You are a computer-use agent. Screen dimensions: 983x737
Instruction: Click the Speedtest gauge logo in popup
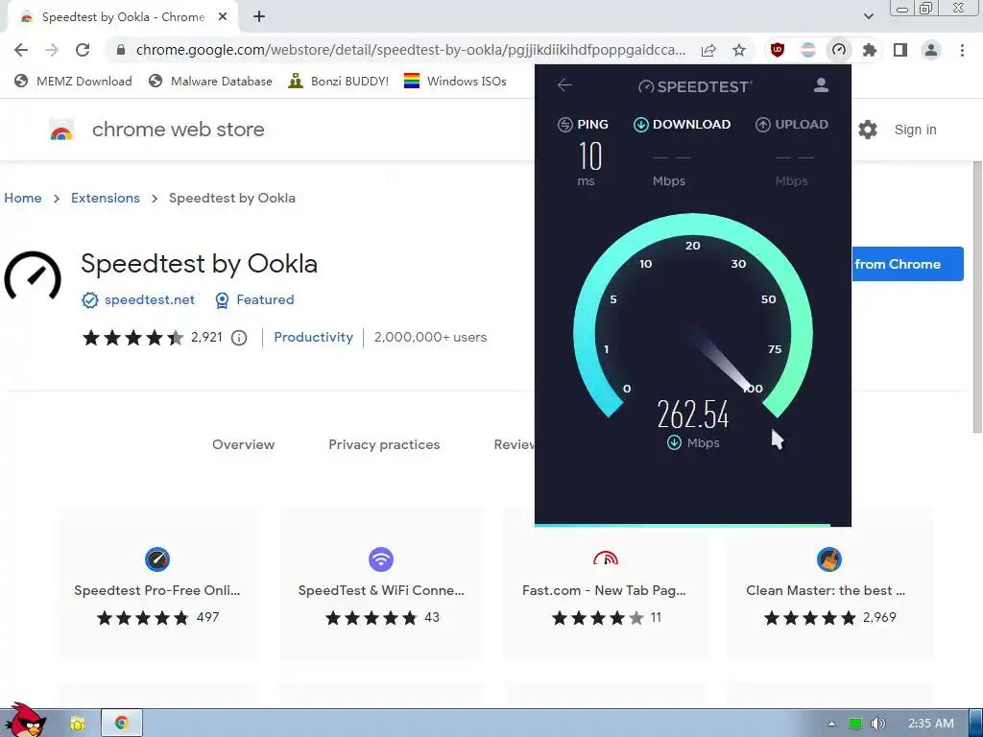click(x=646, y=86)
